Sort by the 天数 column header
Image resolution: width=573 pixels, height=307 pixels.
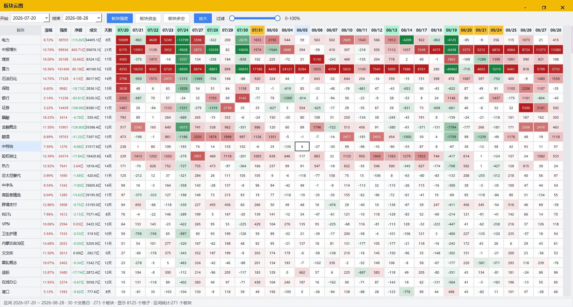coord(108,30)
